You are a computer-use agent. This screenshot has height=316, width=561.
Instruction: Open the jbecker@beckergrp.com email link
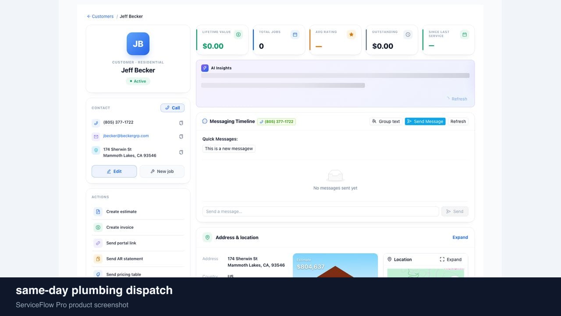pyautogui.click(x=126, y=136)
